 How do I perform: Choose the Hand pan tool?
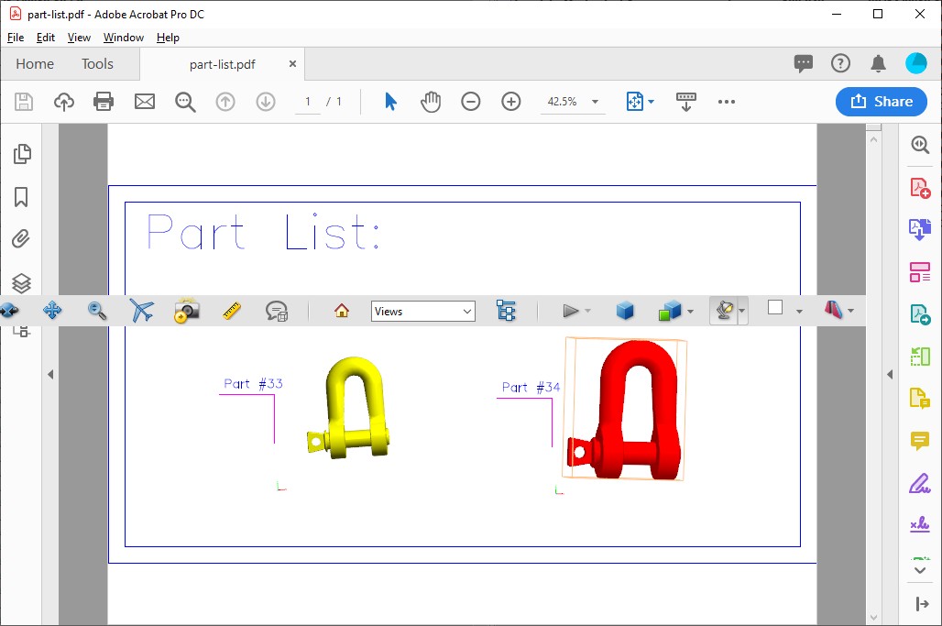coord(430,102)
